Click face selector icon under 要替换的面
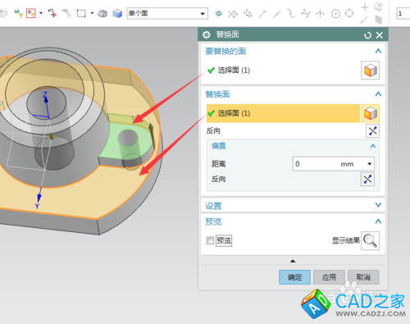 [x=370, y=71]
